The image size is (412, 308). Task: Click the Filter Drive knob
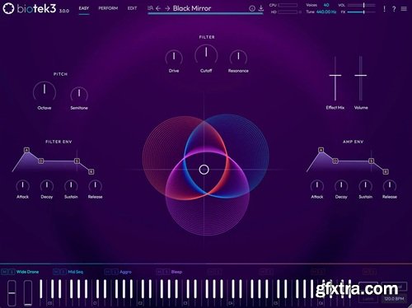pos(174,58)
